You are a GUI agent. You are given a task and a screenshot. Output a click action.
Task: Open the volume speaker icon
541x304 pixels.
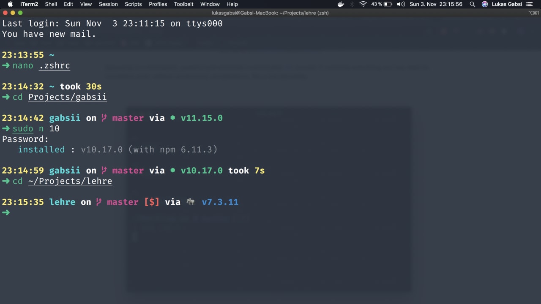tap(401, 4)
